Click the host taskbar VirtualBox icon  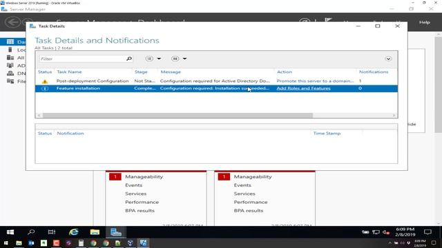point(131,243)
